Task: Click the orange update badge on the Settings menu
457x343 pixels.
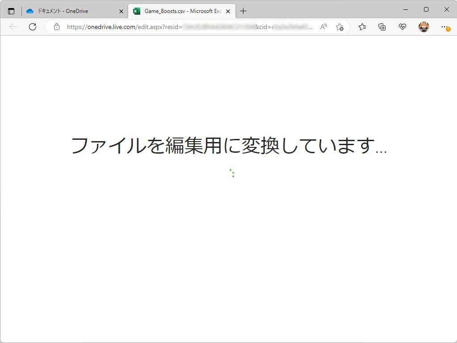Action: (447, 29)
